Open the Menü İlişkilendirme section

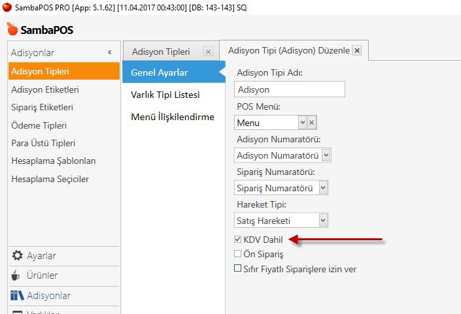(x=173, y=118)
